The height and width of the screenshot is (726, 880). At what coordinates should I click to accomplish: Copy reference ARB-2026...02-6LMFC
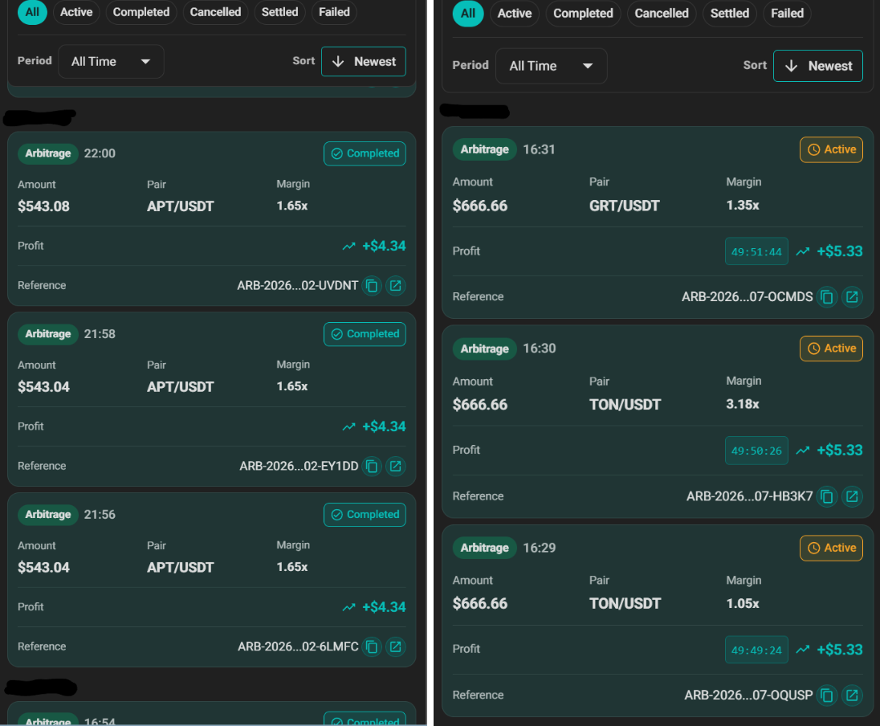(x=372, y=646)
